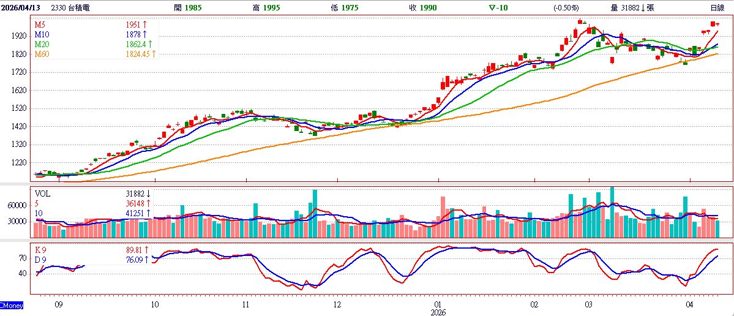This screenshot has height=316, width=734.
Task: Click the down arrow beside VOL 31882
Action: (148, 194)
